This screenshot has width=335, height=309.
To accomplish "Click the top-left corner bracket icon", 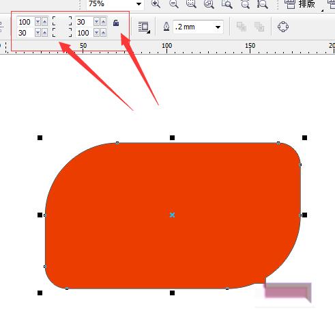I will (54, 21).
